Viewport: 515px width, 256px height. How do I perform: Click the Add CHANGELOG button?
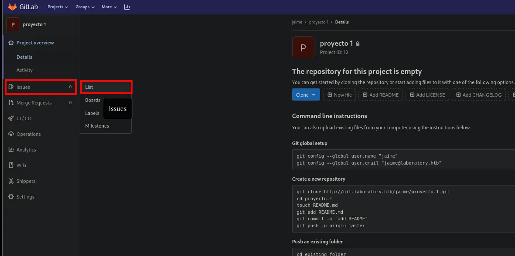[478, 95]
